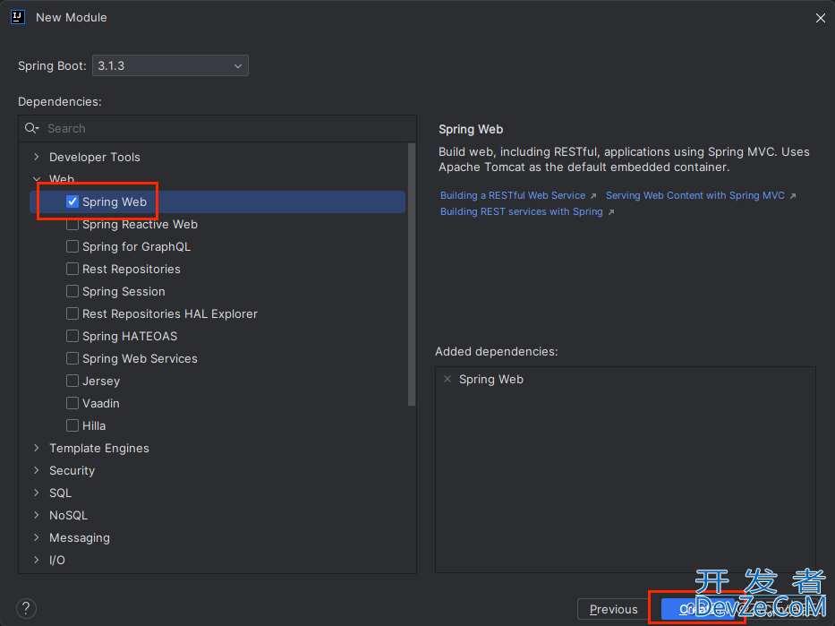Tick Spring Web Services checkbox

coord(72,358)
